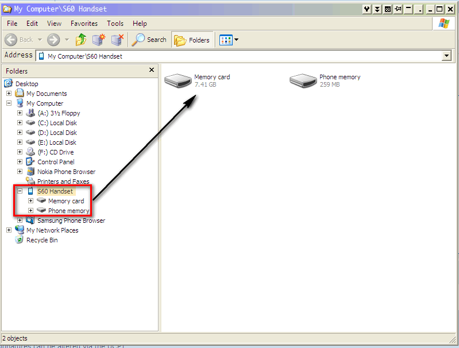Select Nokia Phone Browser in folder tree
This screenshot has height=348, width=459.
pos(66,172)
